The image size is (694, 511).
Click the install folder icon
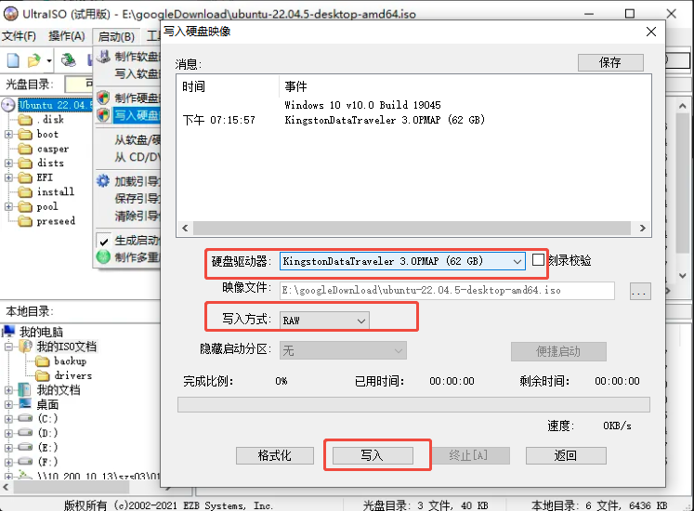25,191
